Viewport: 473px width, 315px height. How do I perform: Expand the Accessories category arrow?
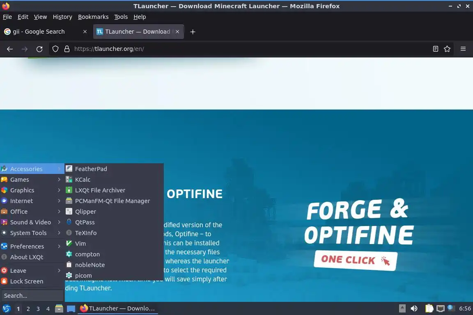[59, 169]
